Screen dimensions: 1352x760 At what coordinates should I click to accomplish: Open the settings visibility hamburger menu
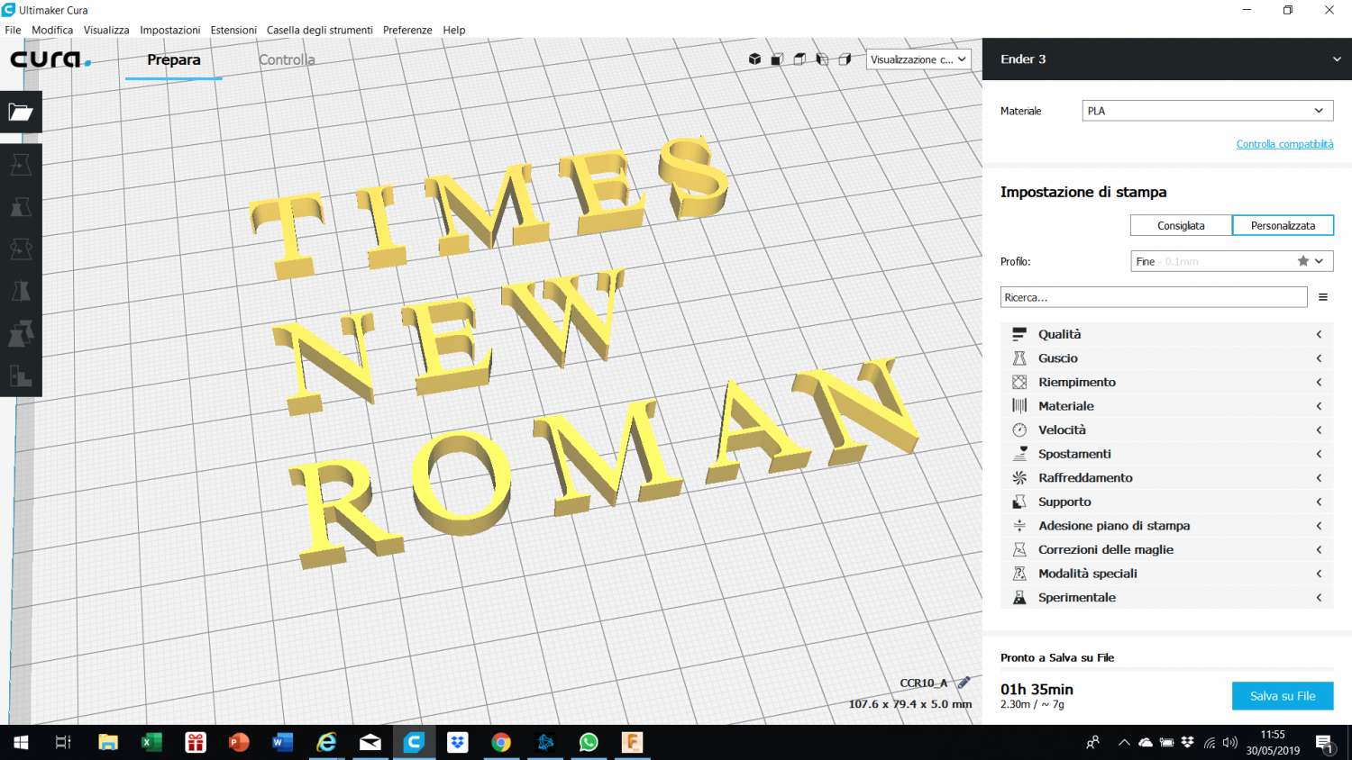[x=1322, y=297]
